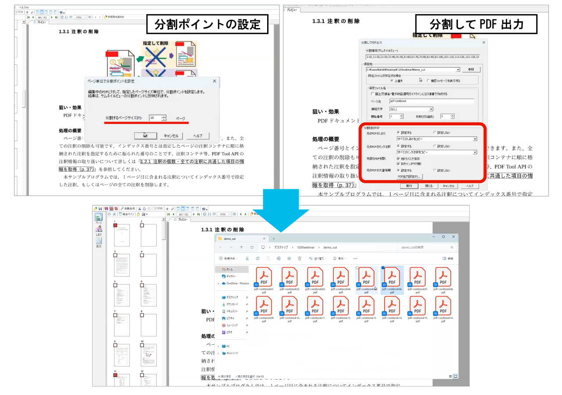Click the 参照 browse button for save location
The height and width of the screenshot is (395, 562).
click(471, 70)
